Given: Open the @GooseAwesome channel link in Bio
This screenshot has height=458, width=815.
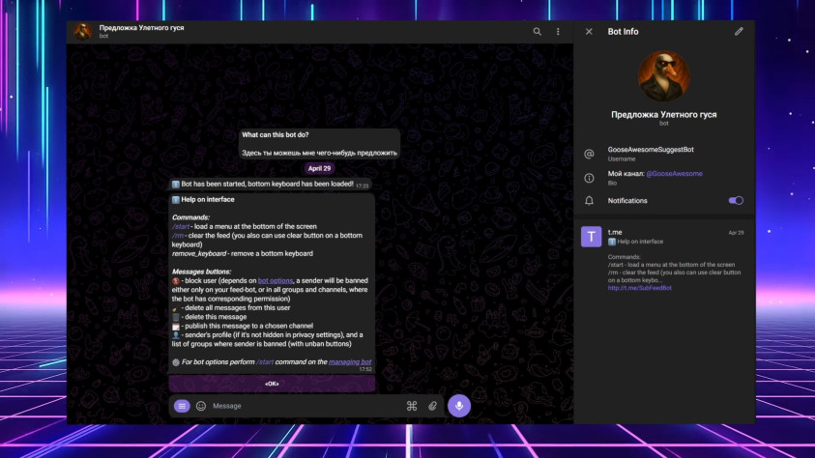Looking at the screenshot, I should pyautogui.click(x=675, y=174).
